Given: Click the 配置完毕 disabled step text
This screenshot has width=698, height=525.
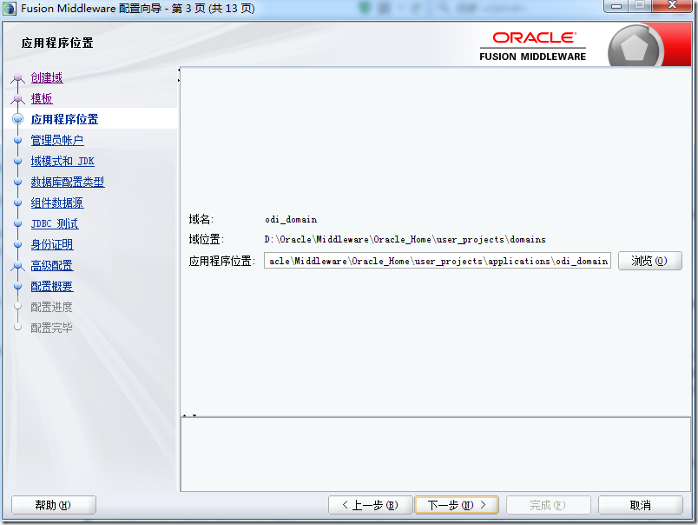Looking at the screenshot, I should [51, 328].
